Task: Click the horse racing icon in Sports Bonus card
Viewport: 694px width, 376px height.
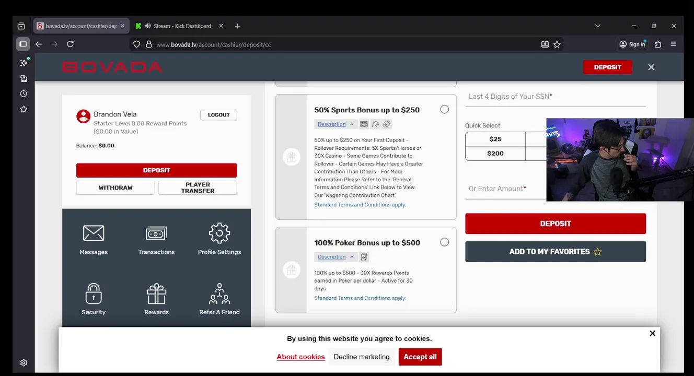Action: 375,124
